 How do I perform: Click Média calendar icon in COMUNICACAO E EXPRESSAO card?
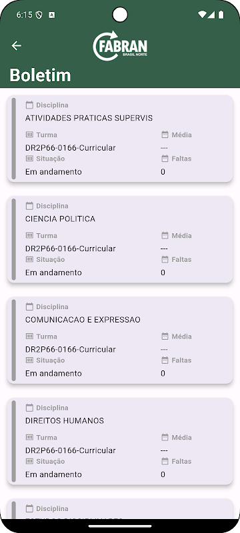tap(165, 336)
